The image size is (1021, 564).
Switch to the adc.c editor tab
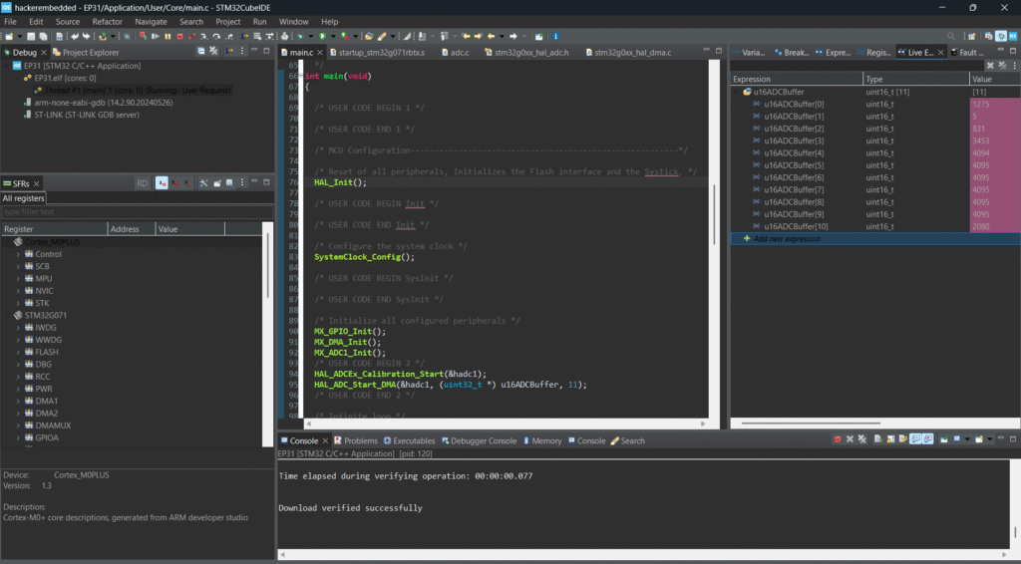pos(459,52)
